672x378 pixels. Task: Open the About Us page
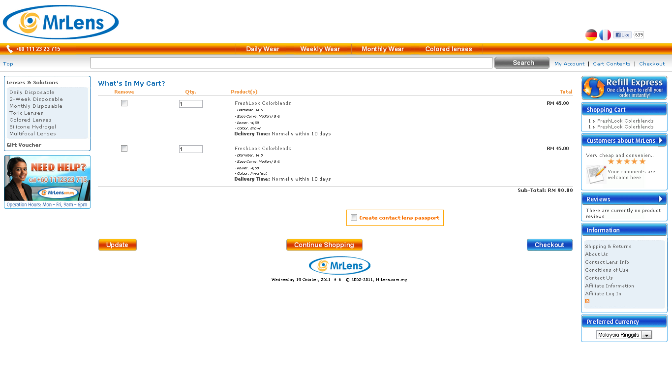(596, 254)
